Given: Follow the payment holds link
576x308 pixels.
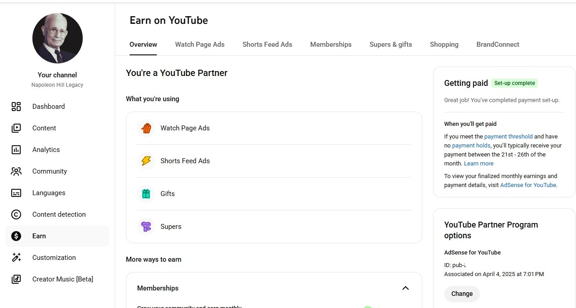Looking at the screenshot, I should (x=471, y=146).
